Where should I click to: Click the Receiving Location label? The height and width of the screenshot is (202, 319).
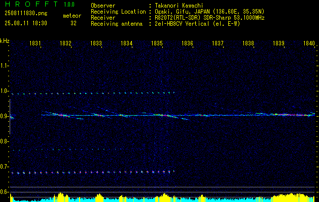click(x=118, y=12)
